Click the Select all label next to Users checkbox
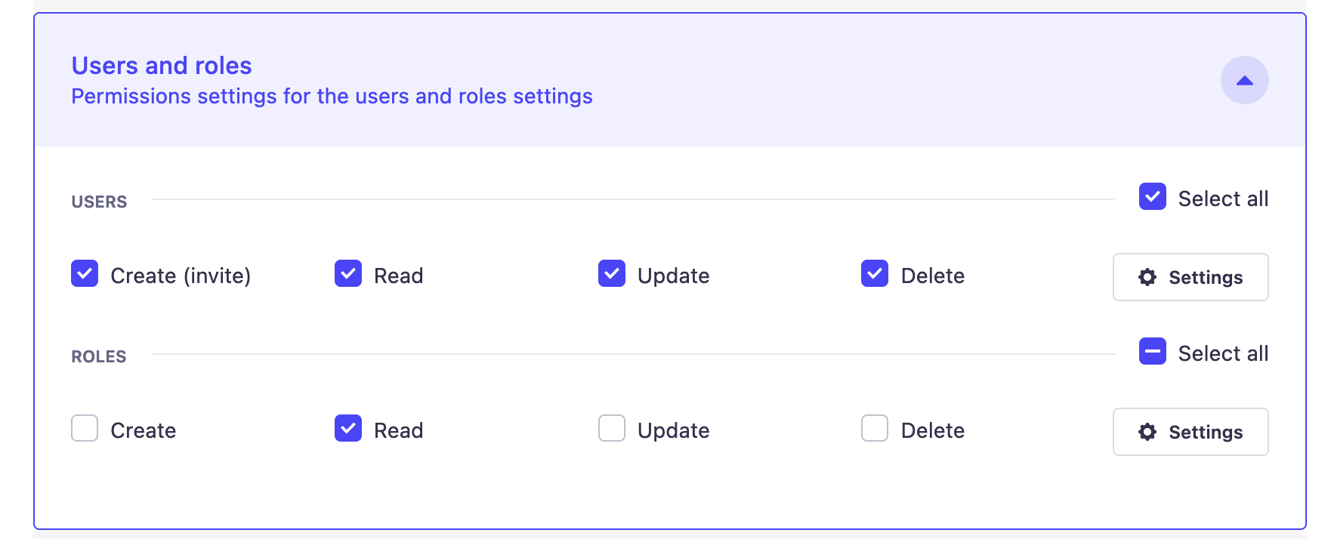 point(1223,198)
